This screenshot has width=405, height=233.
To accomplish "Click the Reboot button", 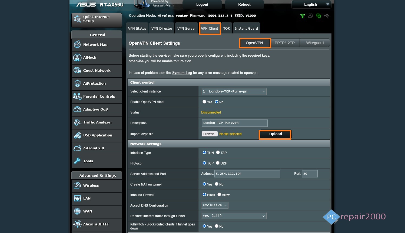I will pos(244,4).
